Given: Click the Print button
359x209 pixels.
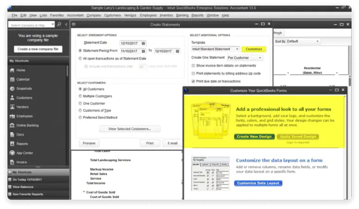Looking at the screenshot, I should point(150,143).
